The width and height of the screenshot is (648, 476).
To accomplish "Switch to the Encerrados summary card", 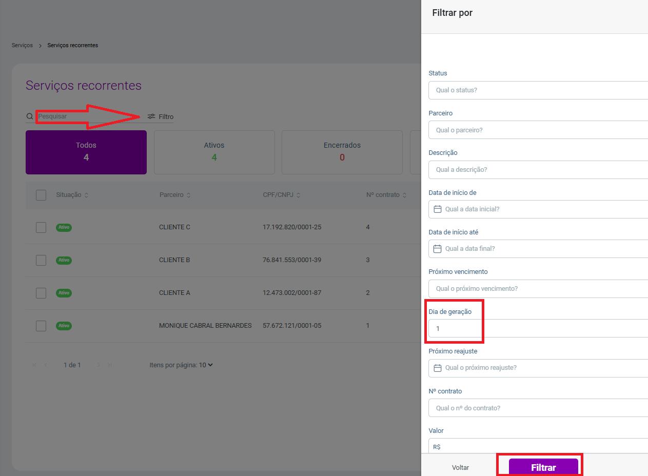I will pos(342,152).
